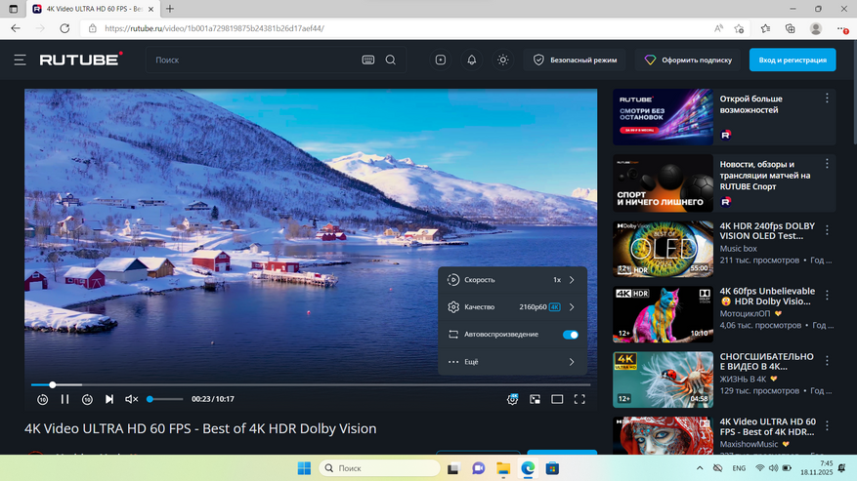The height and width of the screenshot is (481, 857).
Task: Click the Поиск search field in RUTUBE
Action: pos(254,60)
